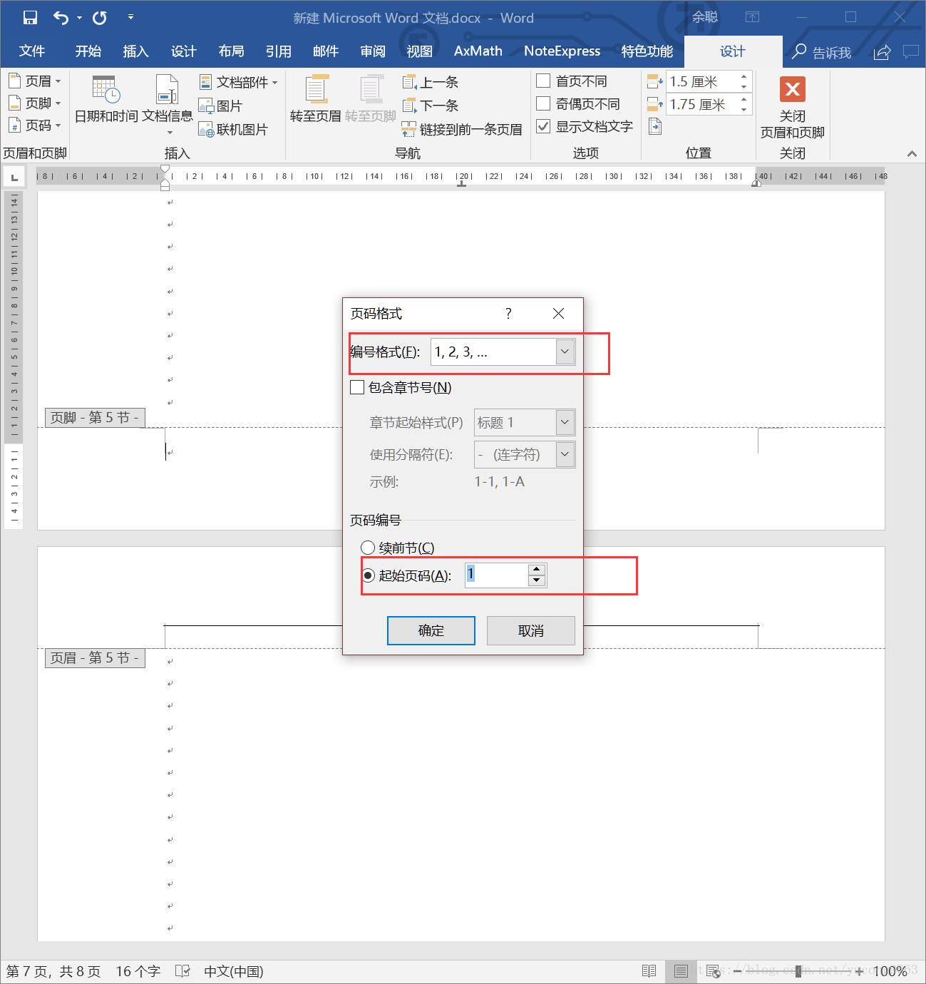This screenshot has width=926, height=984.
Task: Click the 起始页码 number input field
Action: pyautogui.click(x=496, y=575)
